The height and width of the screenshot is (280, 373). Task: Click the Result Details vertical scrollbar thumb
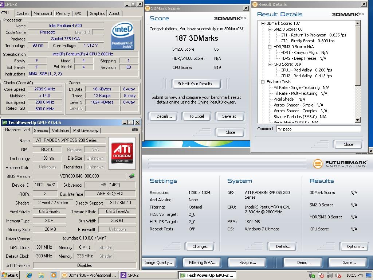click(357, 55)
